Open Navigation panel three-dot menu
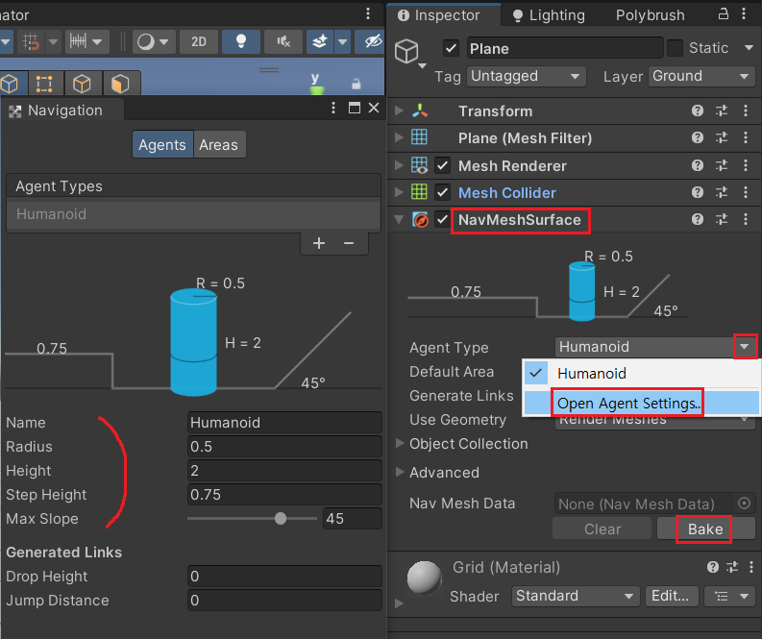Screen dimensions: 762x639 (x=333, y=108)
